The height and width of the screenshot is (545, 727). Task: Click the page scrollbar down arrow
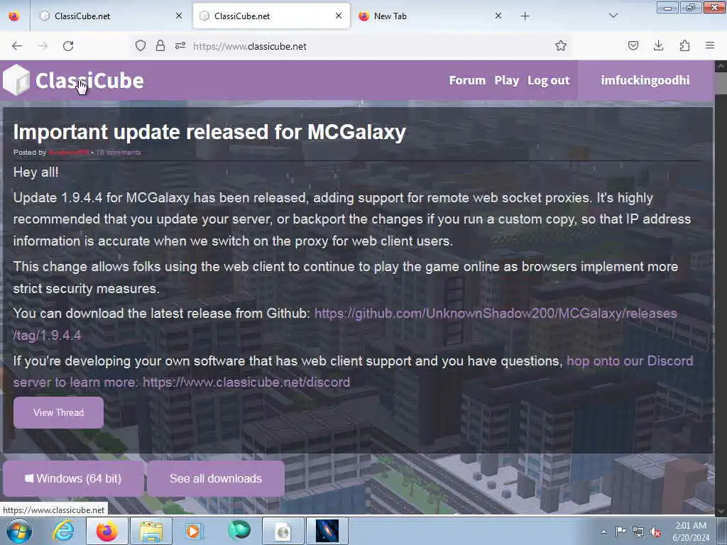pos(721,511)
